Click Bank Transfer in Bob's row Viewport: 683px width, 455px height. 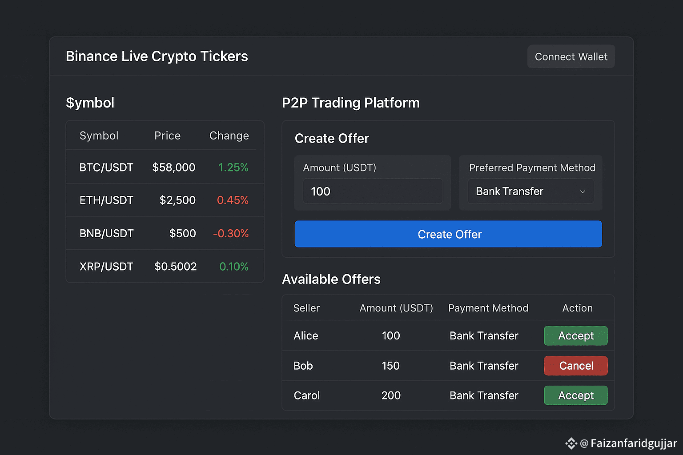[484, 366]
